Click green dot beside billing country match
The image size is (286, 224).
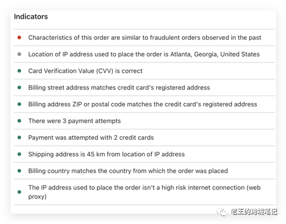pos(19,171)
